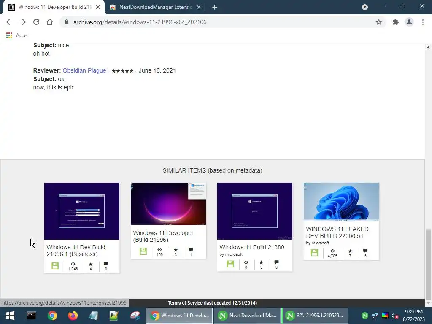The image size is (432, 324).
Task: Open the Chrome extensions puzzle icon
Action: click(x=396, y=22)
